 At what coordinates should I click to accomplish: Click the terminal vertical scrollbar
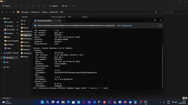click(162, 67)
